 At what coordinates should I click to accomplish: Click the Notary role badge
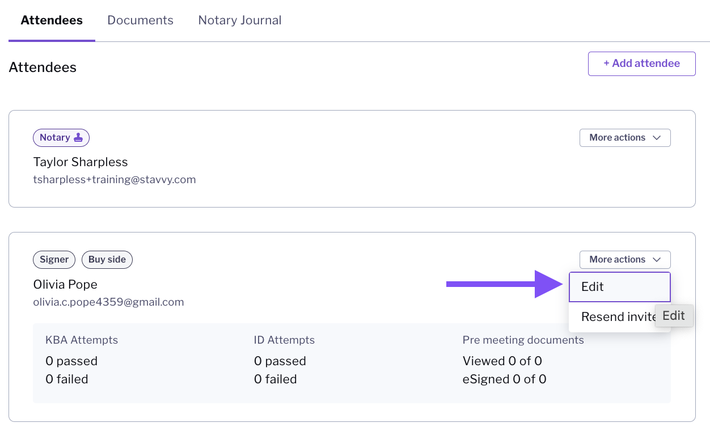[x=61, y=138]
